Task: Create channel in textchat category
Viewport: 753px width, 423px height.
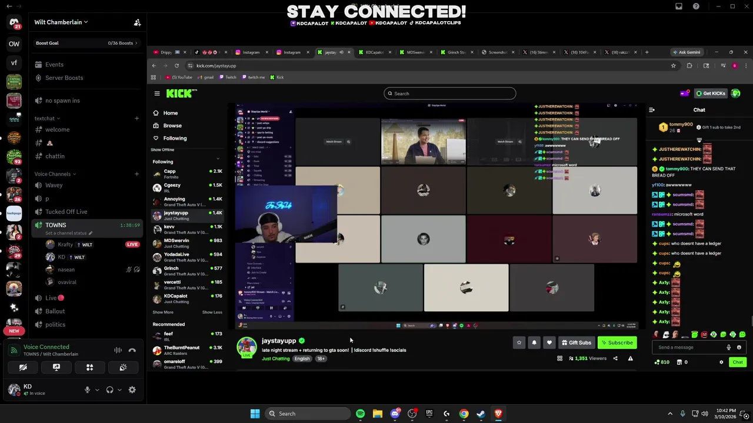Action: click(x=136, y=119)
